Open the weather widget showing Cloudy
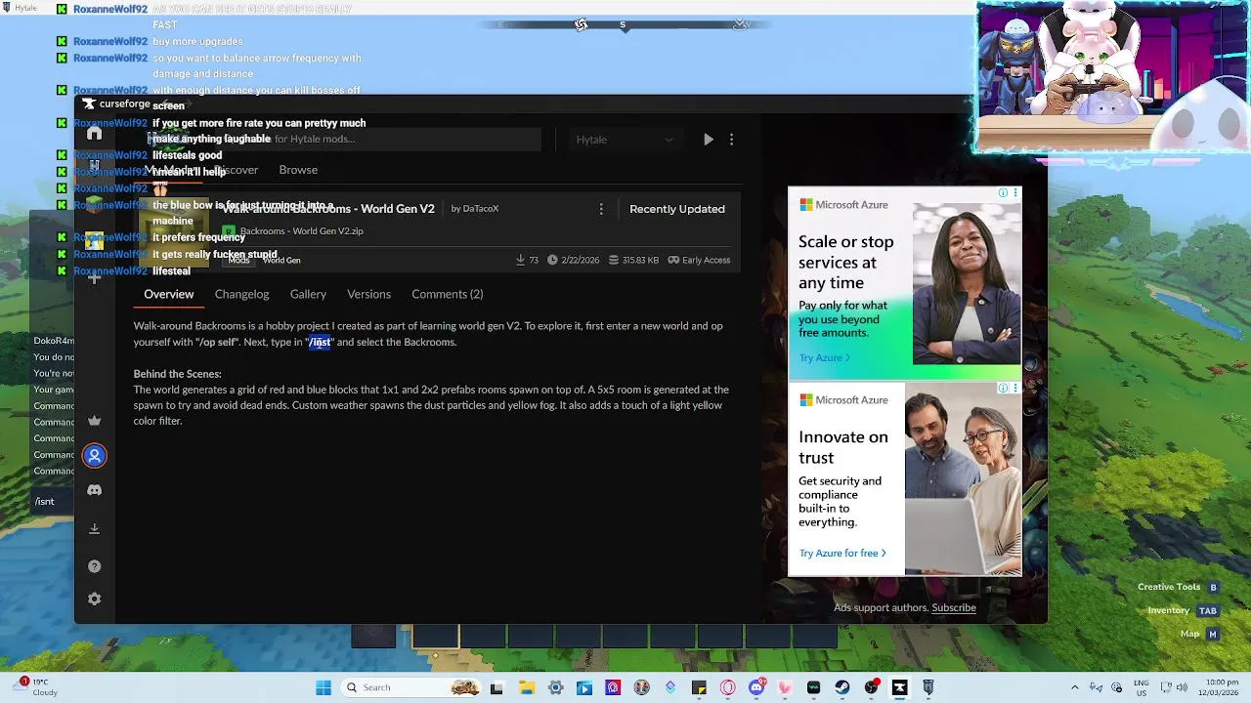 click(x=35, y=687)
